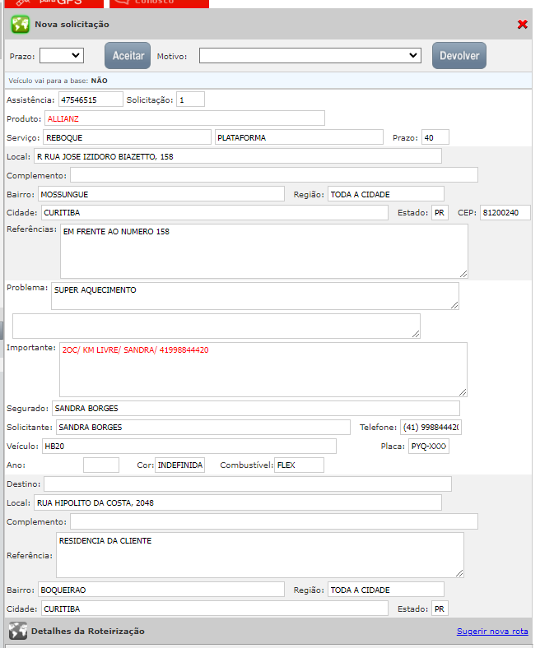Click the Telefone input field

pyautogui.click(x=431, y=428)
